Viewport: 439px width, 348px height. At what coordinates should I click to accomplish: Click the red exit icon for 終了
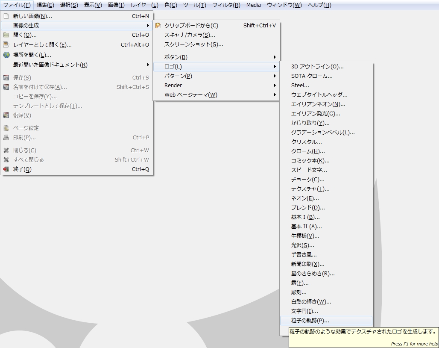coord(6,169)
